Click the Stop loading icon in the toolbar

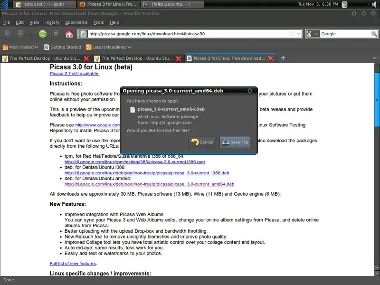(x=56, y=34)
